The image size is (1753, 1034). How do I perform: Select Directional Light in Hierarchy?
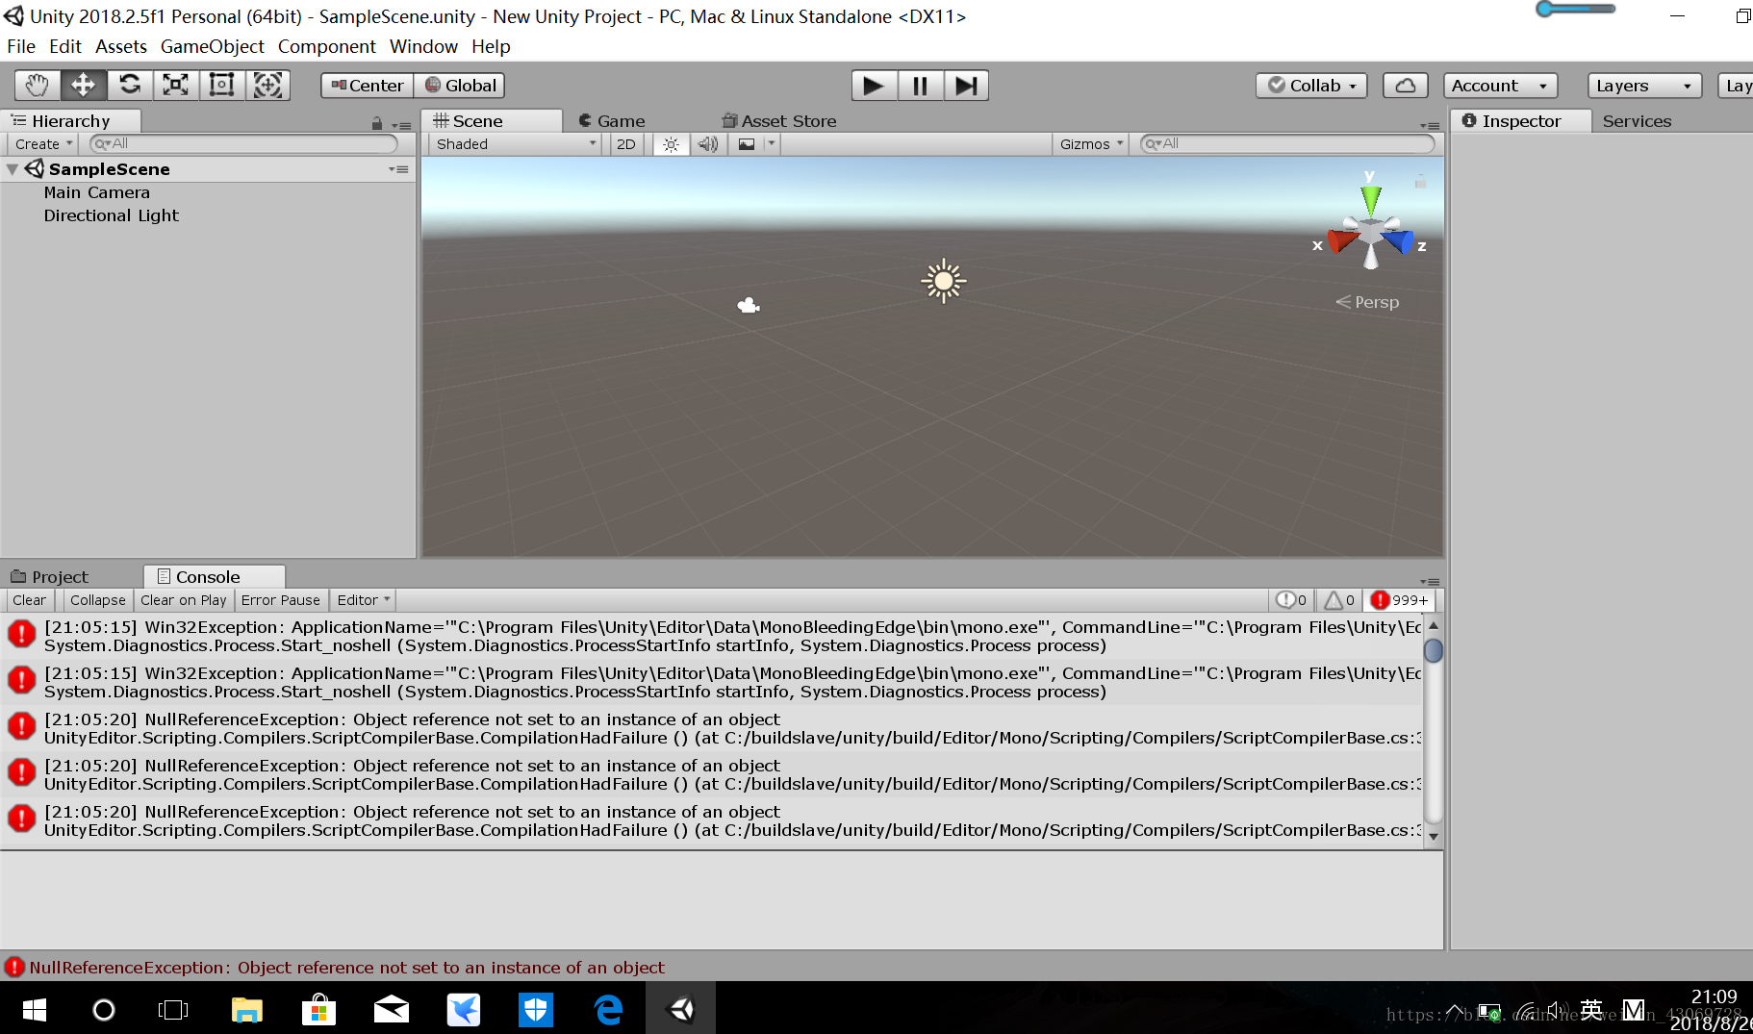pyautogui.click(x=111, y=215)
